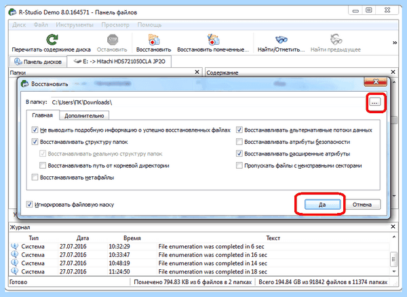Screen dimensions: 407x297
Task: Open the Инструменты menu
Action: pos(75,25)
